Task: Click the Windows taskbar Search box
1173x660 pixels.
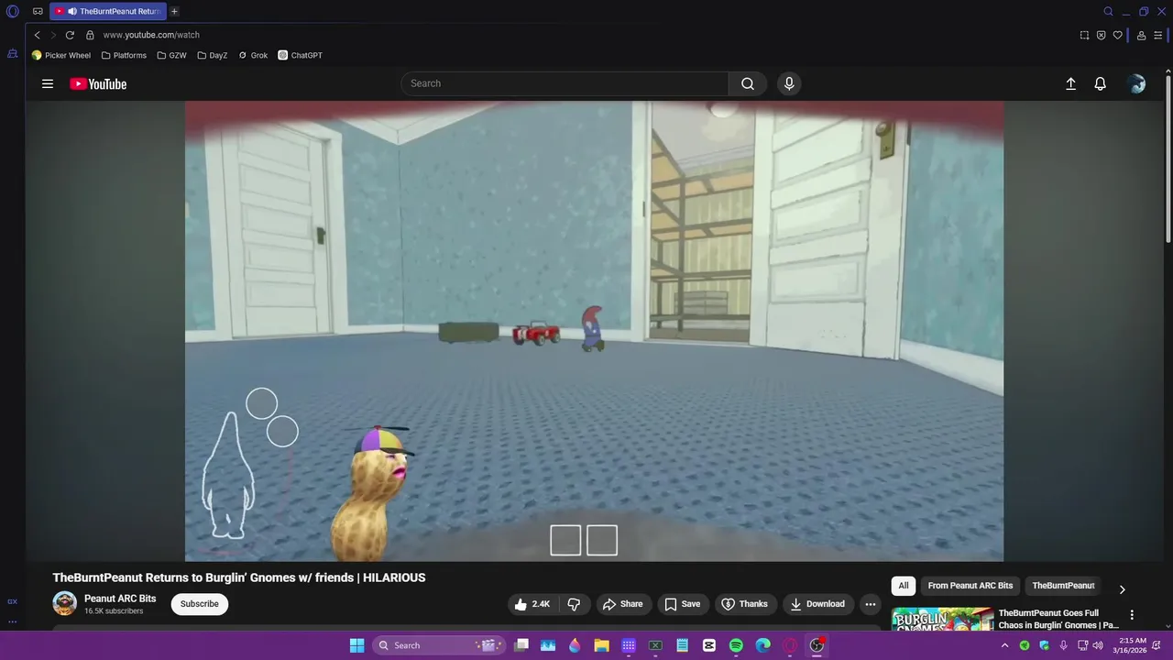Action: 439,645
